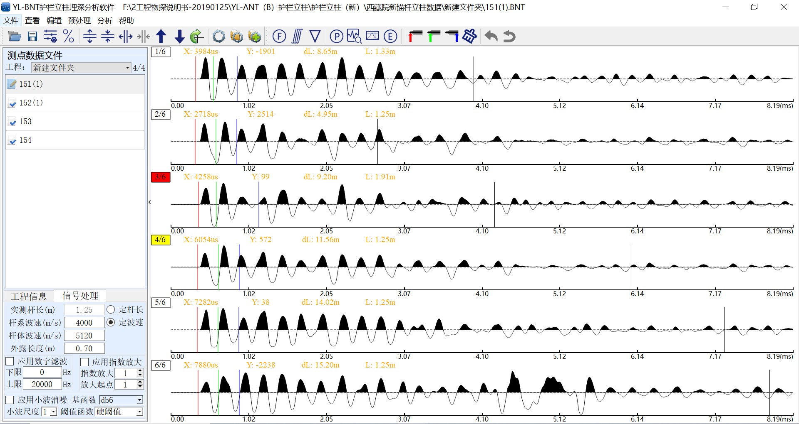Screen dimensions: 799x424
Task: Click the open folder icon in toolbar
Action: click(x=15, y=37)
